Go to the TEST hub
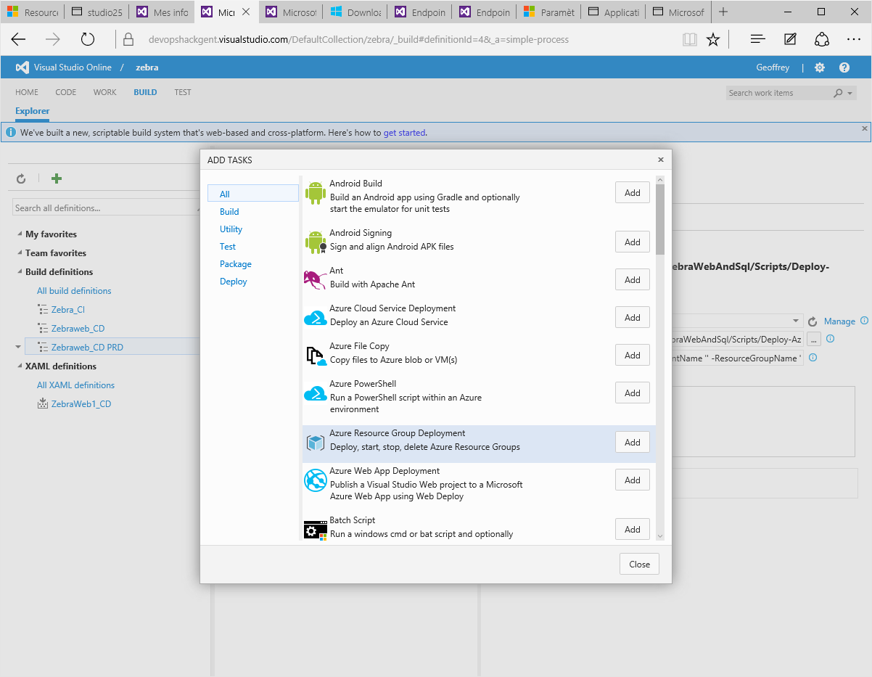The width and height of the screenshot is (872, 677). click(x=183, y=92)
